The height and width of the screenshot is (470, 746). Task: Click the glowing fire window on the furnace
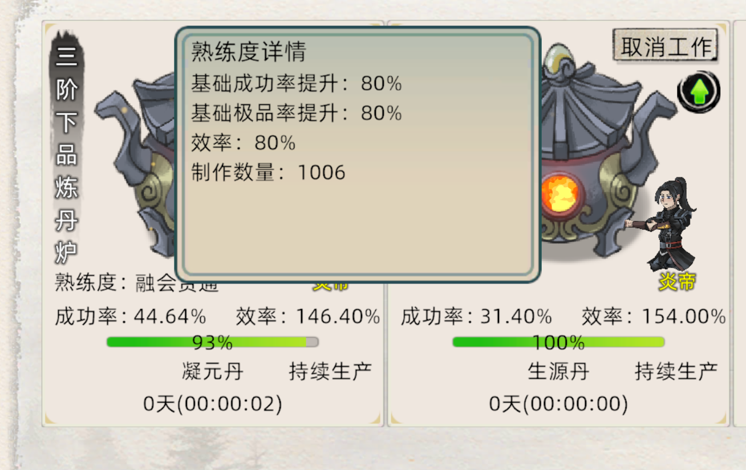(x=559, y=196)
